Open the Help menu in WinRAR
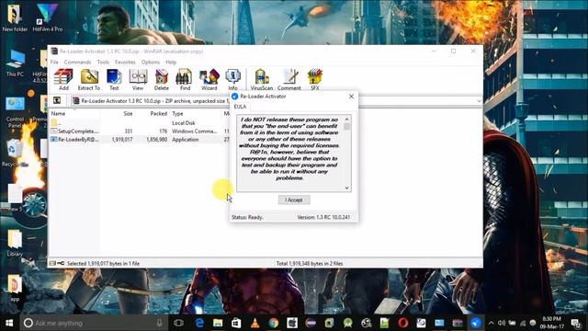The height and width of the screenshot is (331, 588). 171,62
